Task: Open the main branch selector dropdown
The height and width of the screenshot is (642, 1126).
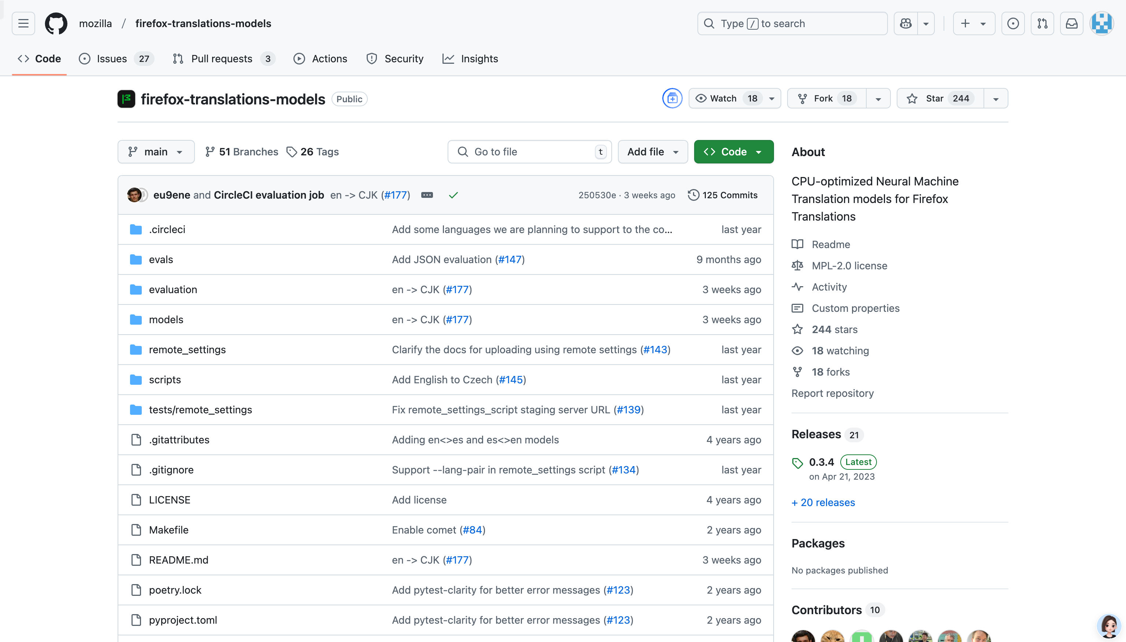Action: point(156,152)
